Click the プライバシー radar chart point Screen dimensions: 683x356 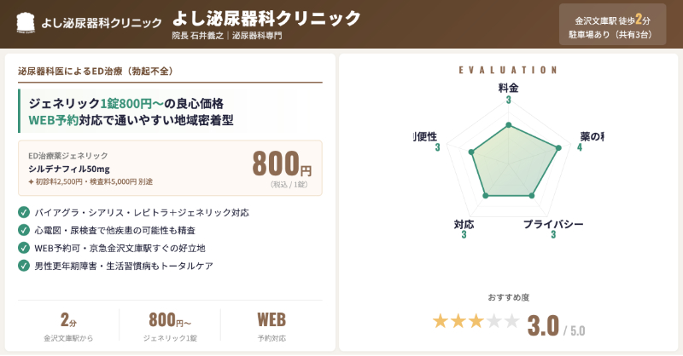click(x=531, y=196)
